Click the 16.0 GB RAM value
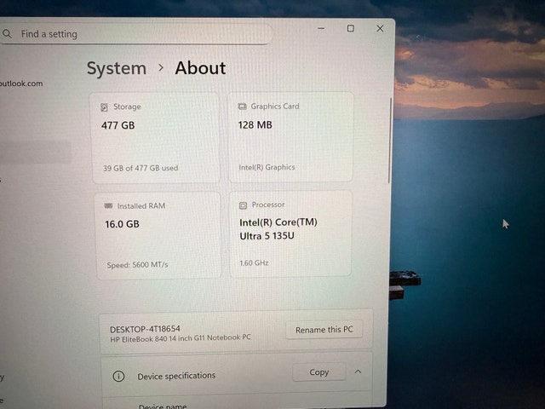 (122, 224)
